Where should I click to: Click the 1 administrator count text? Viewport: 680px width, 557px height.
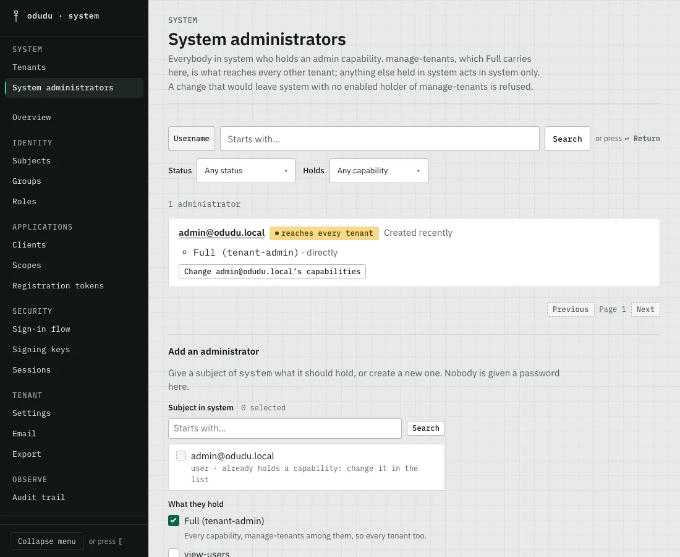[204, 204]
